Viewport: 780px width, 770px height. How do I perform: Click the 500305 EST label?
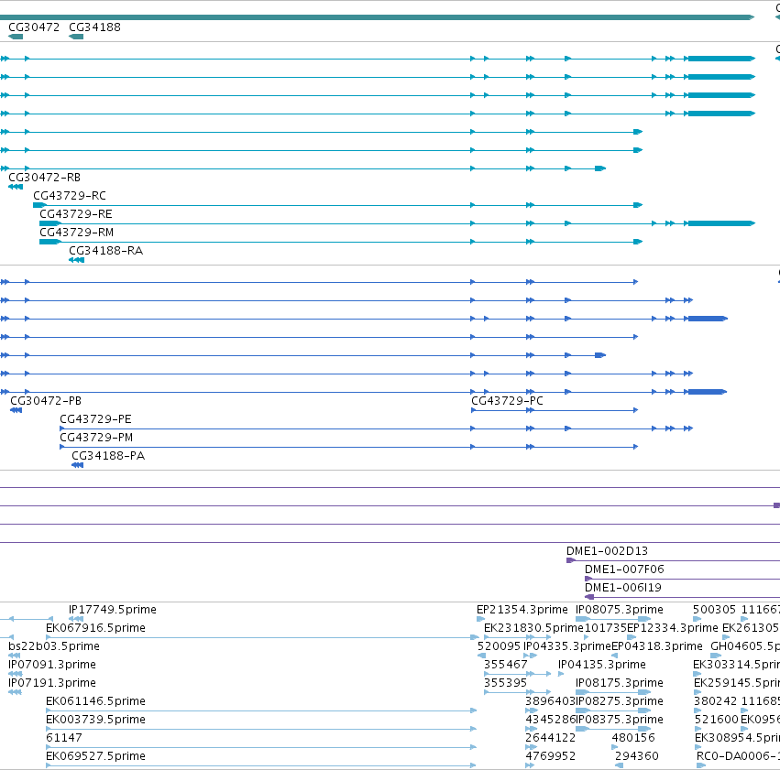click(714, 610)
